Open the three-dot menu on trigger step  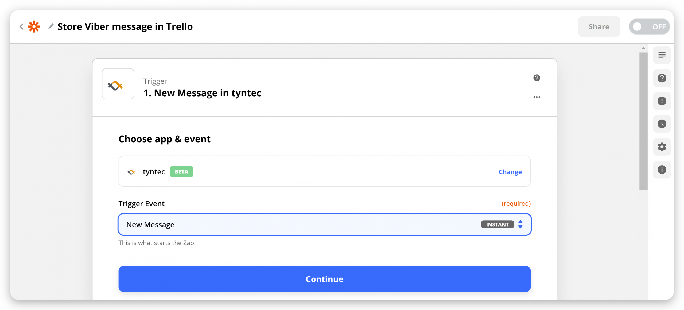(x=537, y=97)
